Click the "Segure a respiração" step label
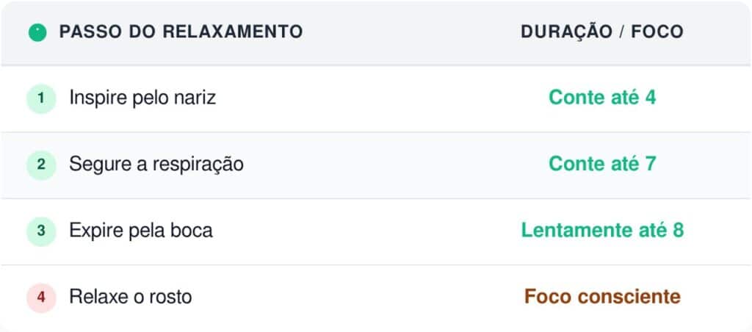Viewport: 752px width, 332px height. [156, 165]
